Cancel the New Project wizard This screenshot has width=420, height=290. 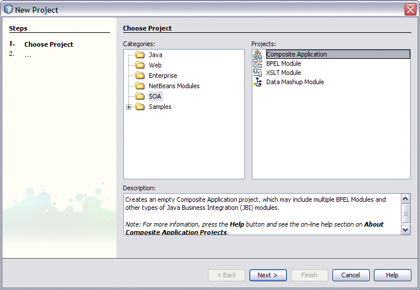[x=351, y=275]
